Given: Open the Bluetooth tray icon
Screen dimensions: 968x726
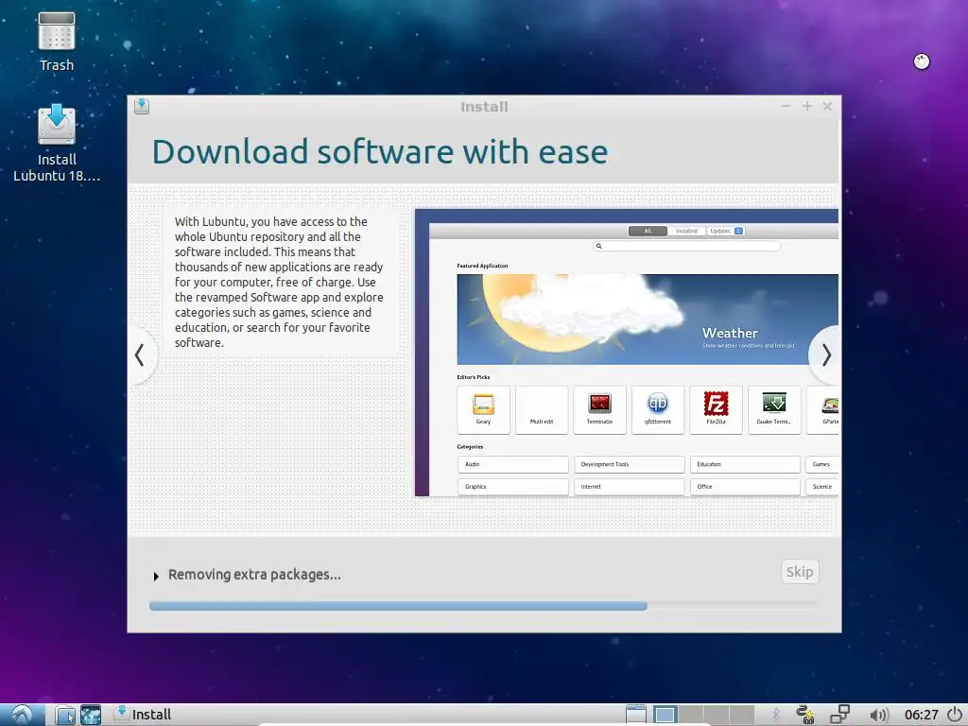Looking at the screenshot, I should coord(776,715).
